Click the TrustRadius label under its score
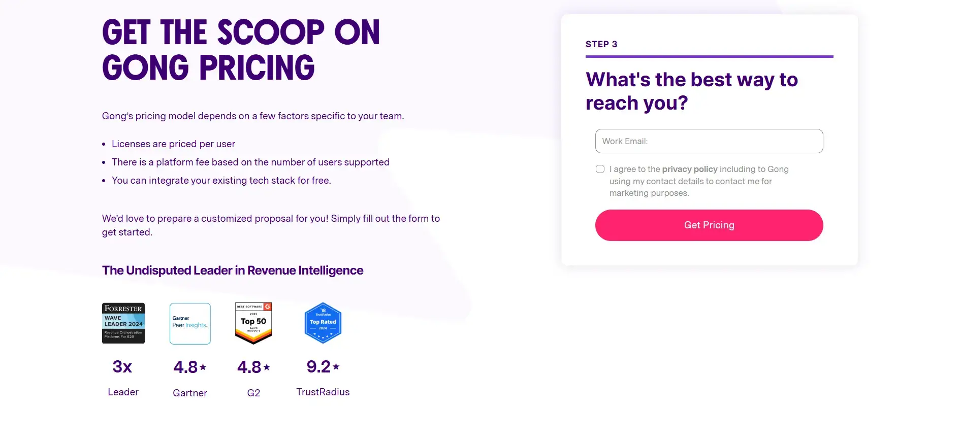 coord(323,392)
